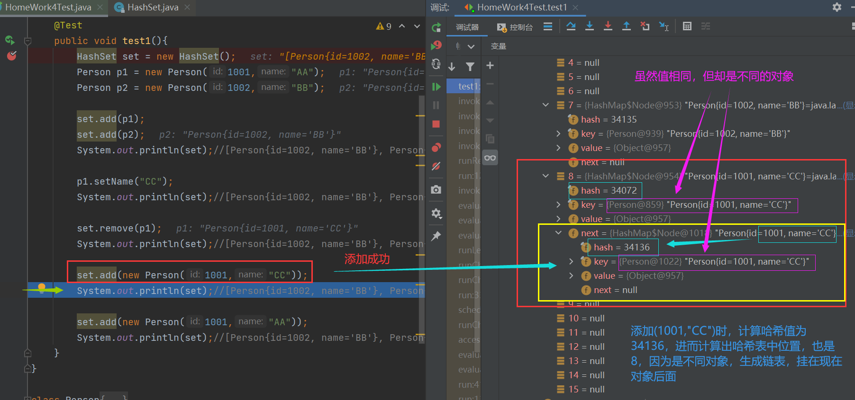Viewport: 855px width, 400px height.
Task: Pin the debug tab
Action: tap(437, 236)
